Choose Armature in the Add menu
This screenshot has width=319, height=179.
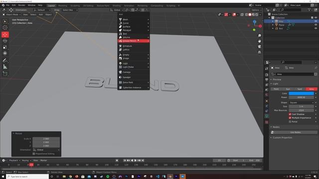click(x=134, y=46)
